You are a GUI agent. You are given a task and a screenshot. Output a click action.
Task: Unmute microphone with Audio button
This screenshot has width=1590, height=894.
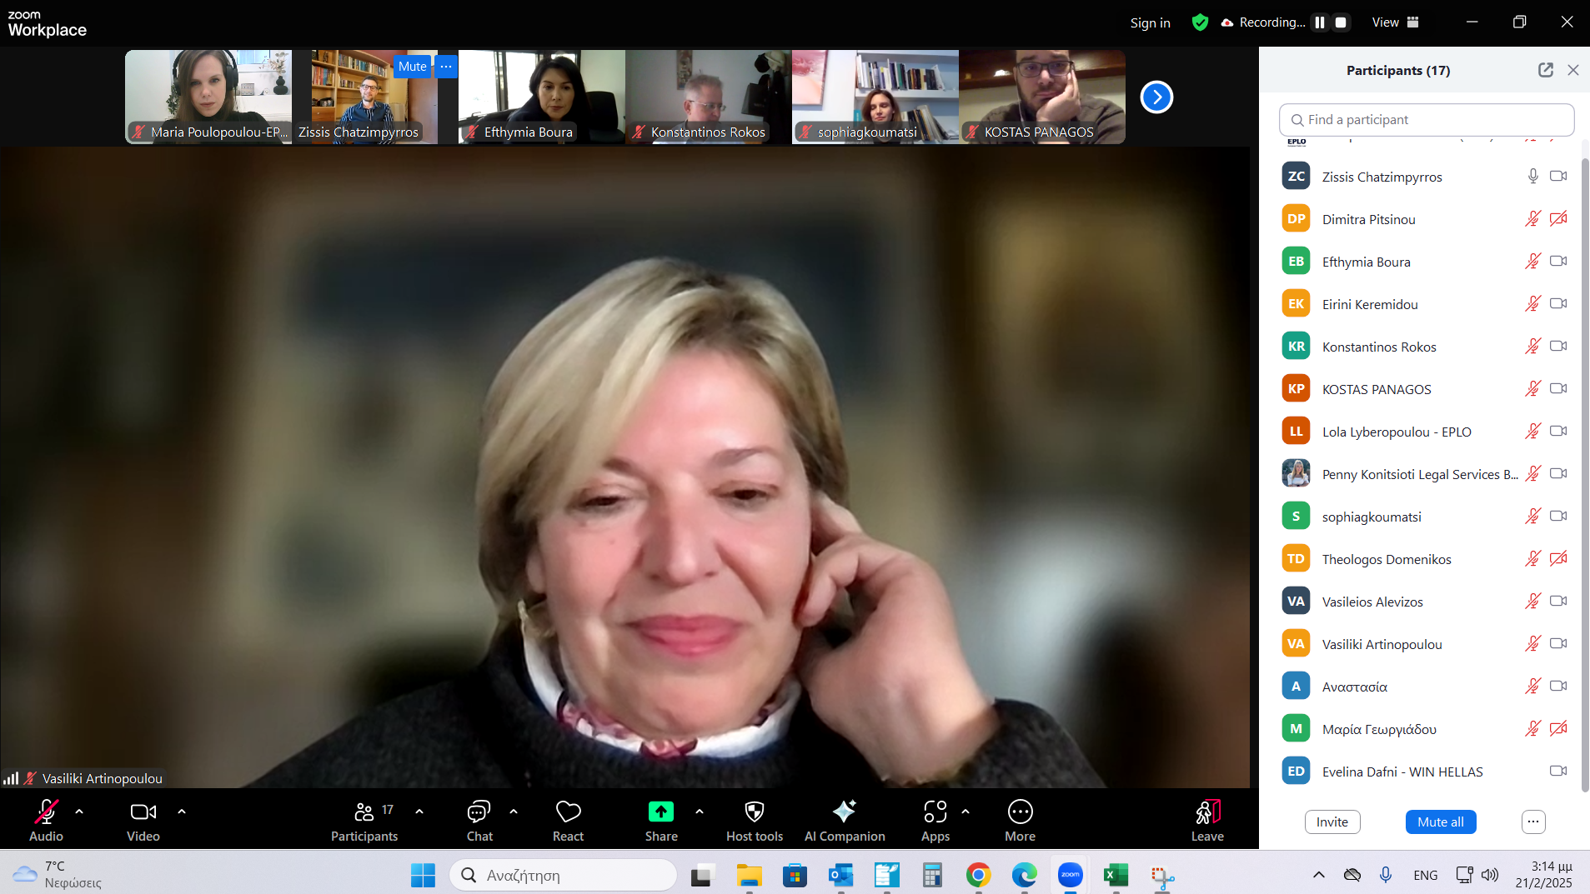[46, 820]
